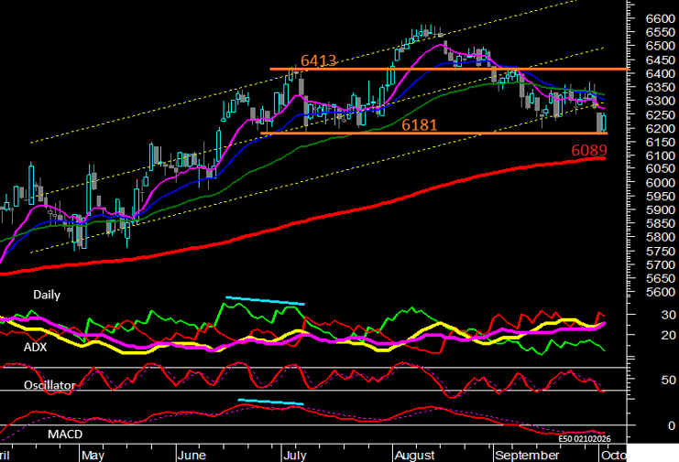Click the June label on the time axis

[192, 455]
